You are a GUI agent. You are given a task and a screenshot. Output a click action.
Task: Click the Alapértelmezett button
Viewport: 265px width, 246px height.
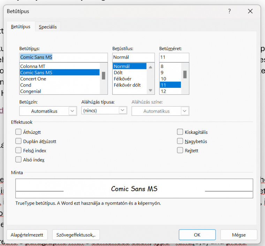[27, 235]
